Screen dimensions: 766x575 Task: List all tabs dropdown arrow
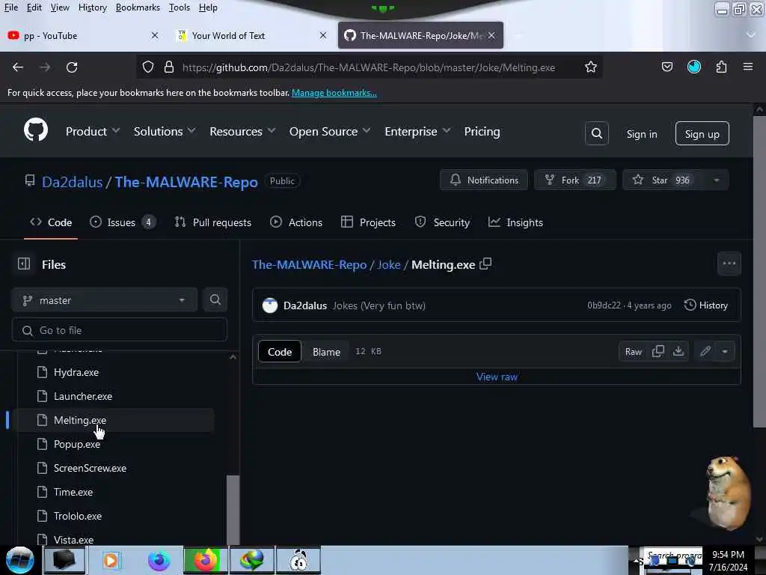(x=750, y=34)
